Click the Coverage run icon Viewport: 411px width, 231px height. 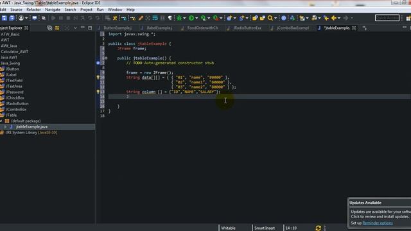point(204,18)
